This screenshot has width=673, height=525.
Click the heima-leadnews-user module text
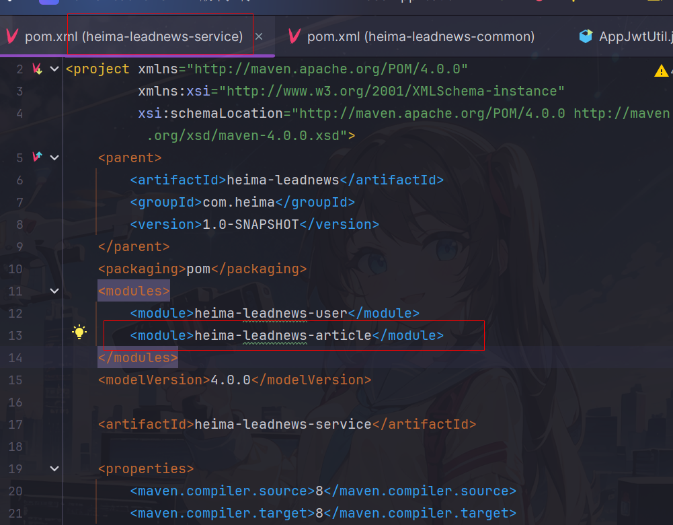click(271, 313)
